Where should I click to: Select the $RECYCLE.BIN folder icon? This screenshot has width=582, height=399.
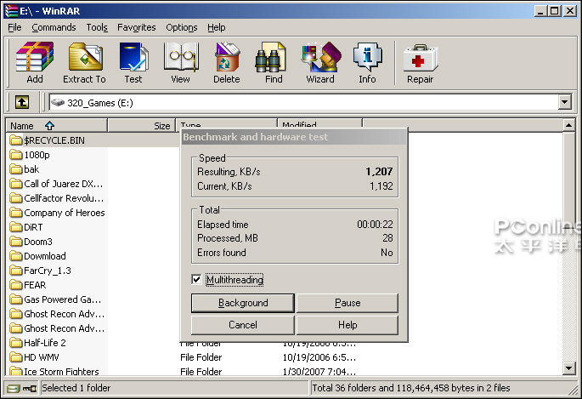(x=15, y=140)
